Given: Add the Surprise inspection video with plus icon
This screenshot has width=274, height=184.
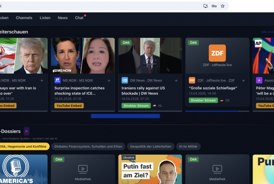Looking at the screenshot, I should pyautogui.click(x=109, y=80).
